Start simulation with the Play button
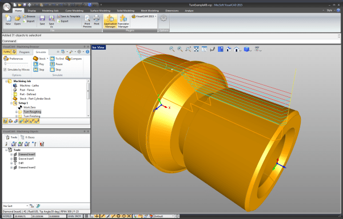 click(39, 64)
